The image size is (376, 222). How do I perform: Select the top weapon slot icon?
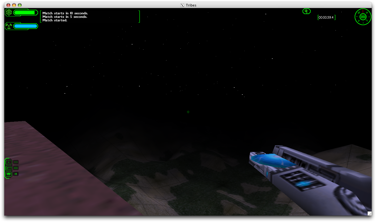[9, 162]
